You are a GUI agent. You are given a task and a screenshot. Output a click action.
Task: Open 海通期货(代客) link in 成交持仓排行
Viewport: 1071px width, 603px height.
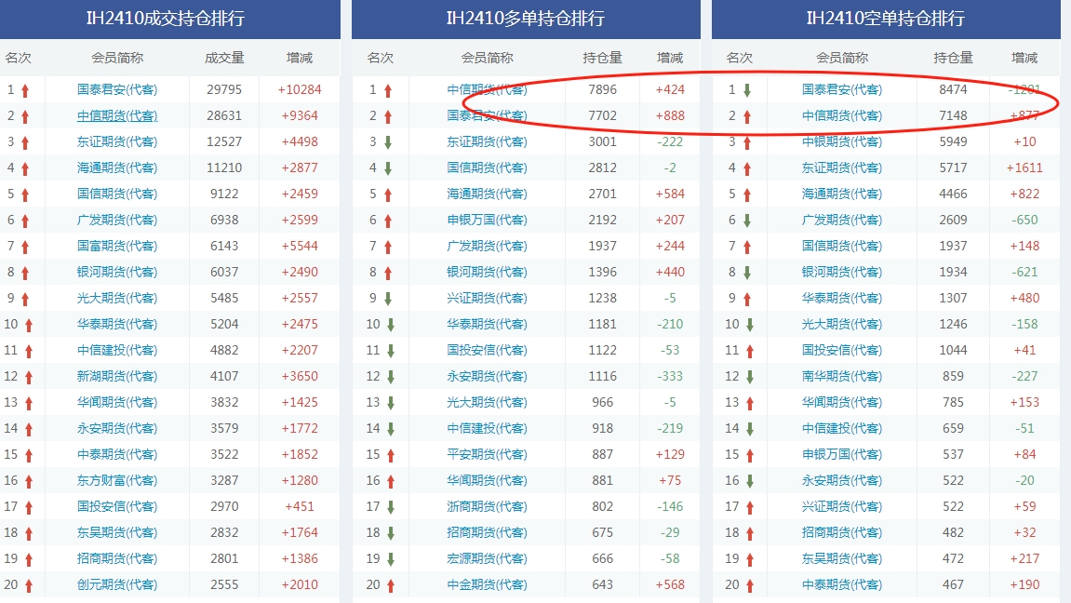point(117,167)
